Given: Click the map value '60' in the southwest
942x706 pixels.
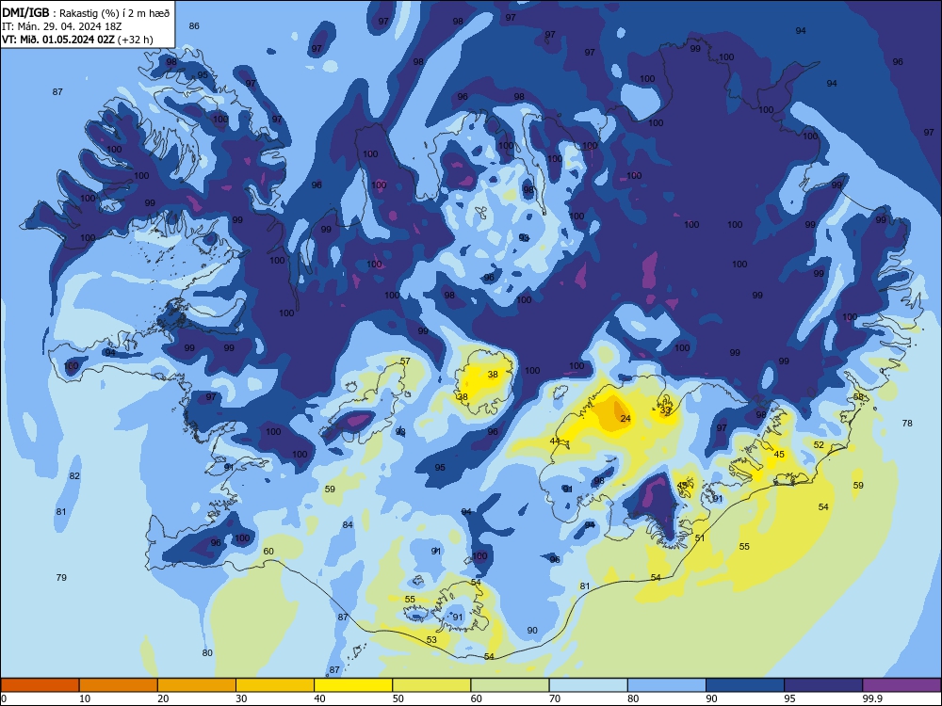Looking at the screenshot, I should [x=268, y=551].
